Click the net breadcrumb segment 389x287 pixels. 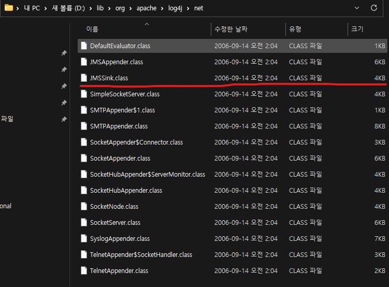(199, 8)
